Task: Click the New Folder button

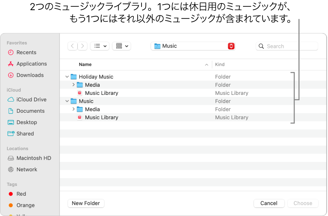Action: tap(86, 203)
